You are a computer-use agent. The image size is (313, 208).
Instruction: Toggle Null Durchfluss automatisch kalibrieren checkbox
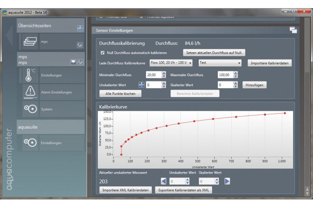[x=103, y=53]
